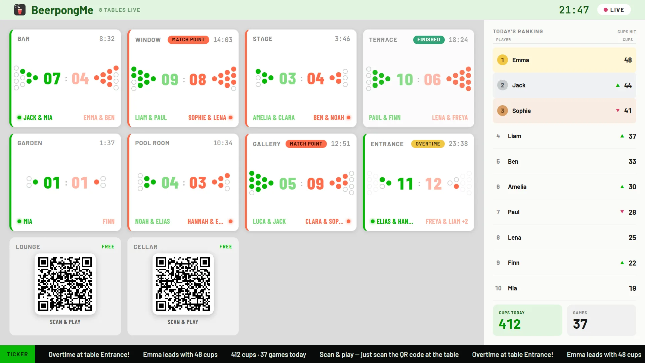Click the CUPS HIT column header
Image resolution: width=645 pixels, height=363 pixels.
pyautogui.click(x=627, y=32)
